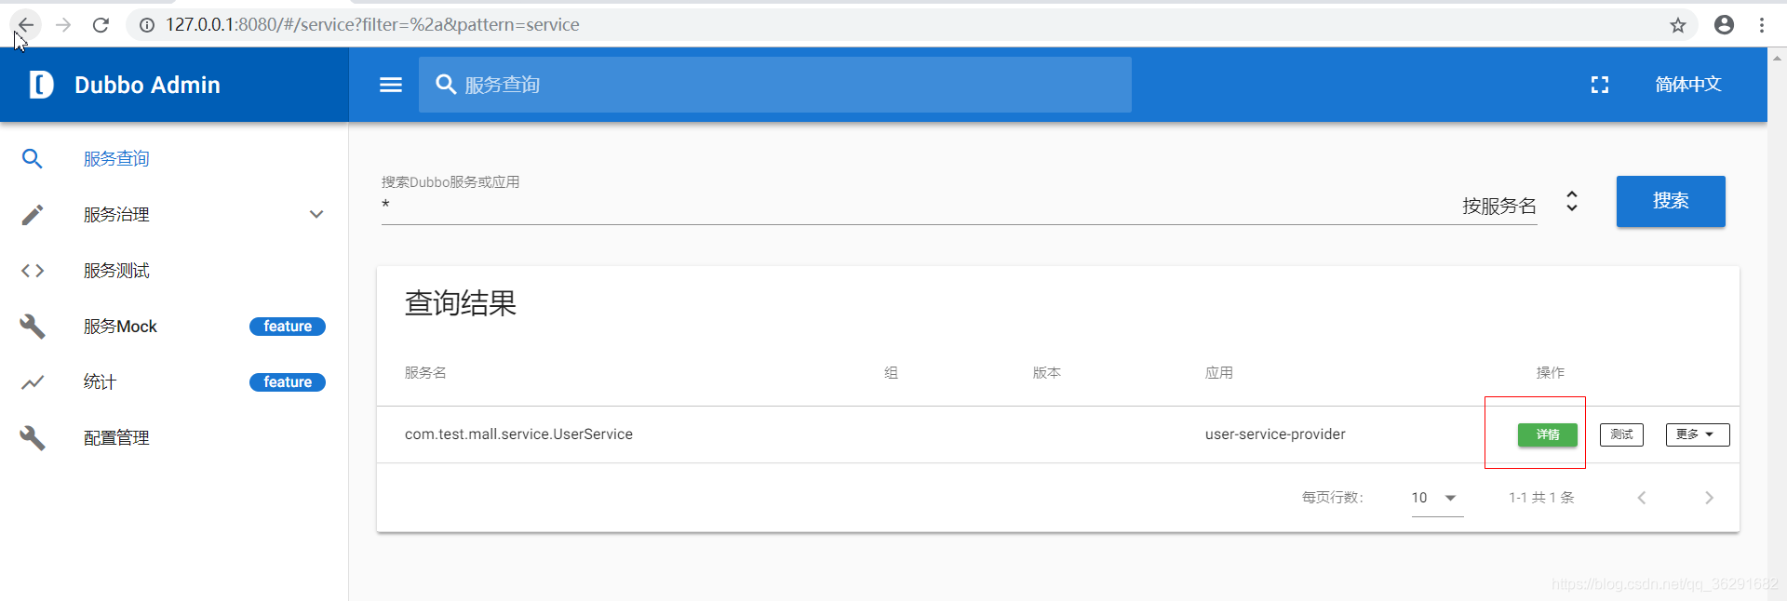Screen dimensions: 1787x601
Task: Click the 搜索Dubbo服务或应用 input field
Action: coord(912,205)
